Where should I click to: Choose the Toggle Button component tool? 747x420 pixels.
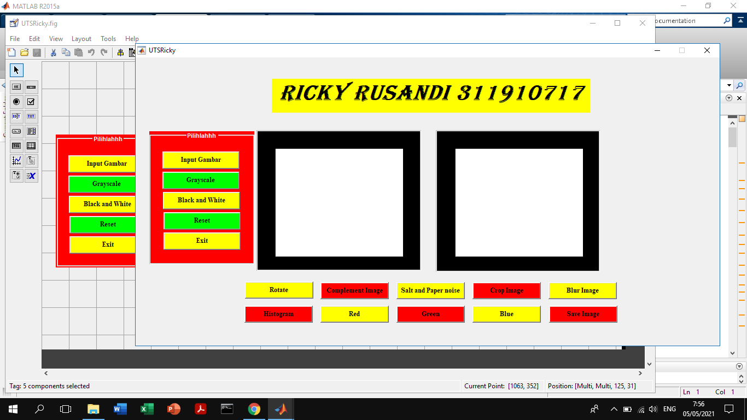click(16, 145)
